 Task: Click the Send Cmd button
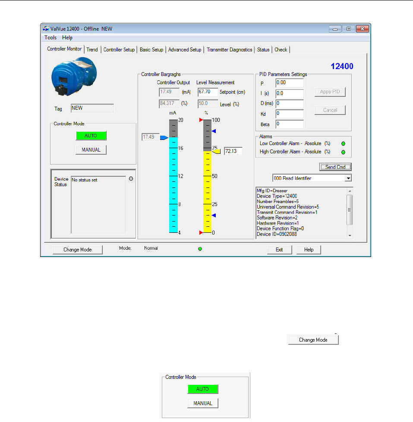click(x=335, y=167)
